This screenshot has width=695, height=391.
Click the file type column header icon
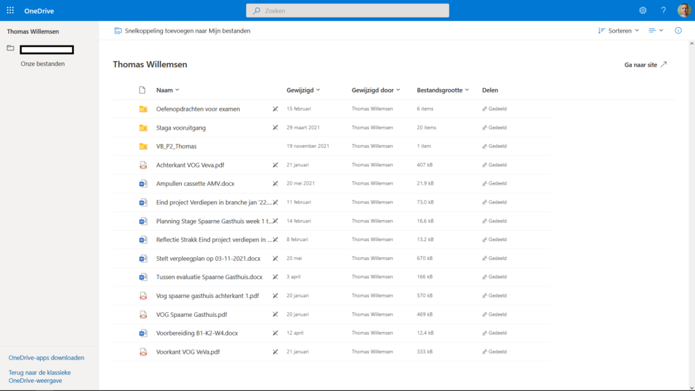coord(143,90)
